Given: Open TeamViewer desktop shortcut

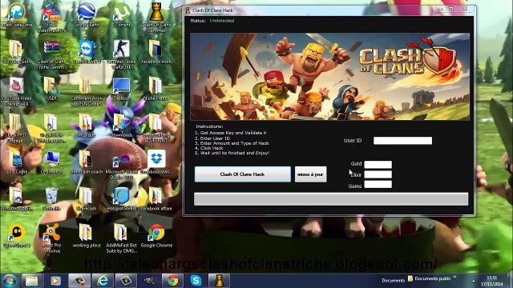Looking at the screenshot, I should pos(87,52).
